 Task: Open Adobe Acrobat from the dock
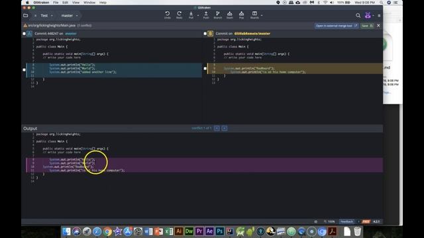click(x=333, y=231)
